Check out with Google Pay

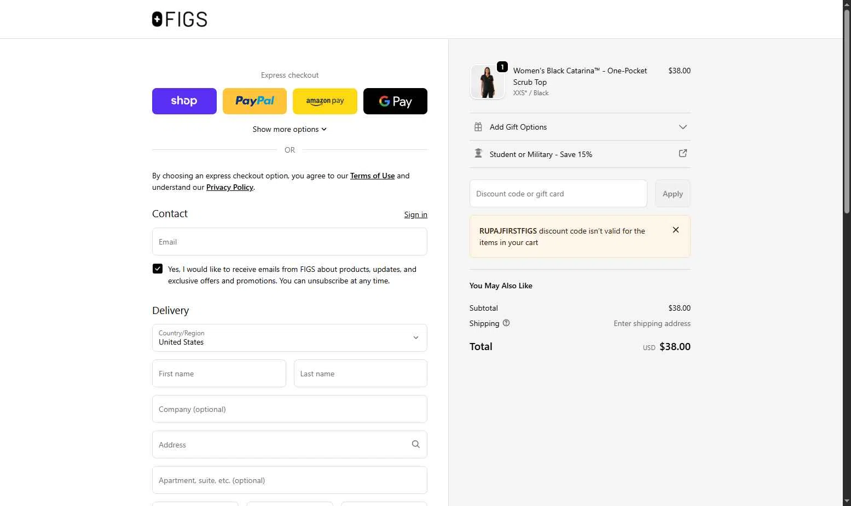click(x=395, y=101)
